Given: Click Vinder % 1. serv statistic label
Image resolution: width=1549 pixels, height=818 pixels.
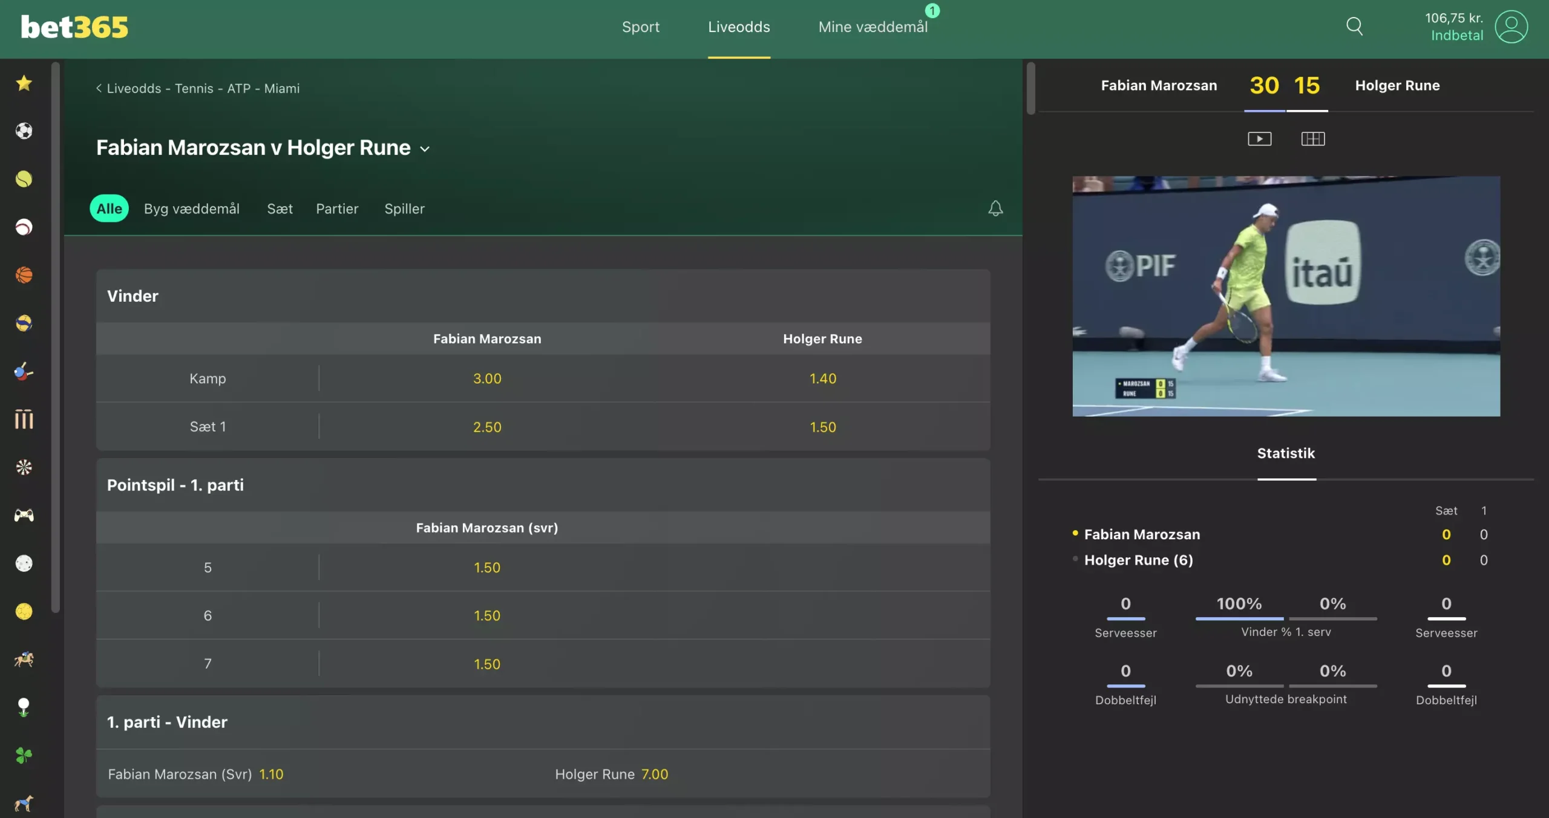Looking at the screenshot, I should (1286, 632).
